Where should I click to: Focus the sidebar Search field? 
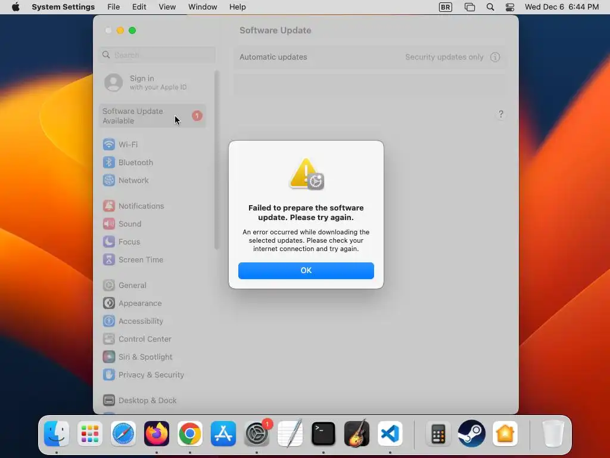tap(158, 55)
